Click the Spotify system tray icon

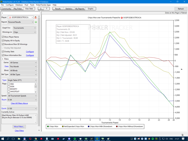click(x=153, y=139)
